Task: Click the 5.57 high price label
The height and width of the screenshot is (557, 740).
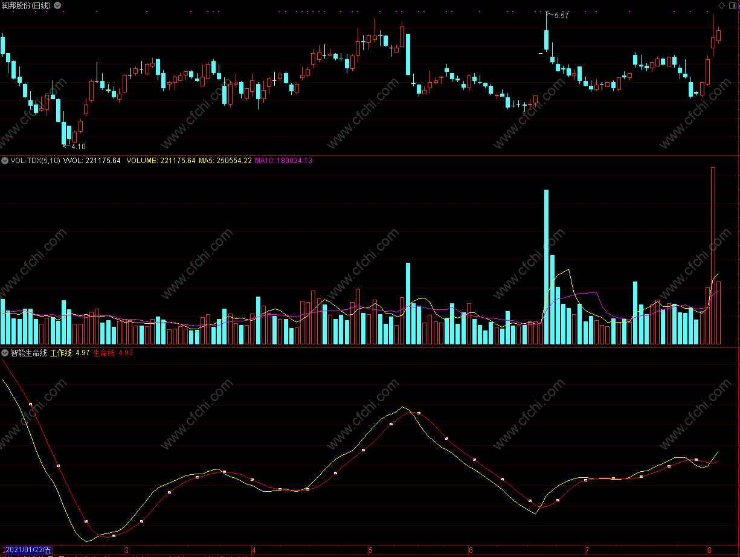Action: coord(561,16)
